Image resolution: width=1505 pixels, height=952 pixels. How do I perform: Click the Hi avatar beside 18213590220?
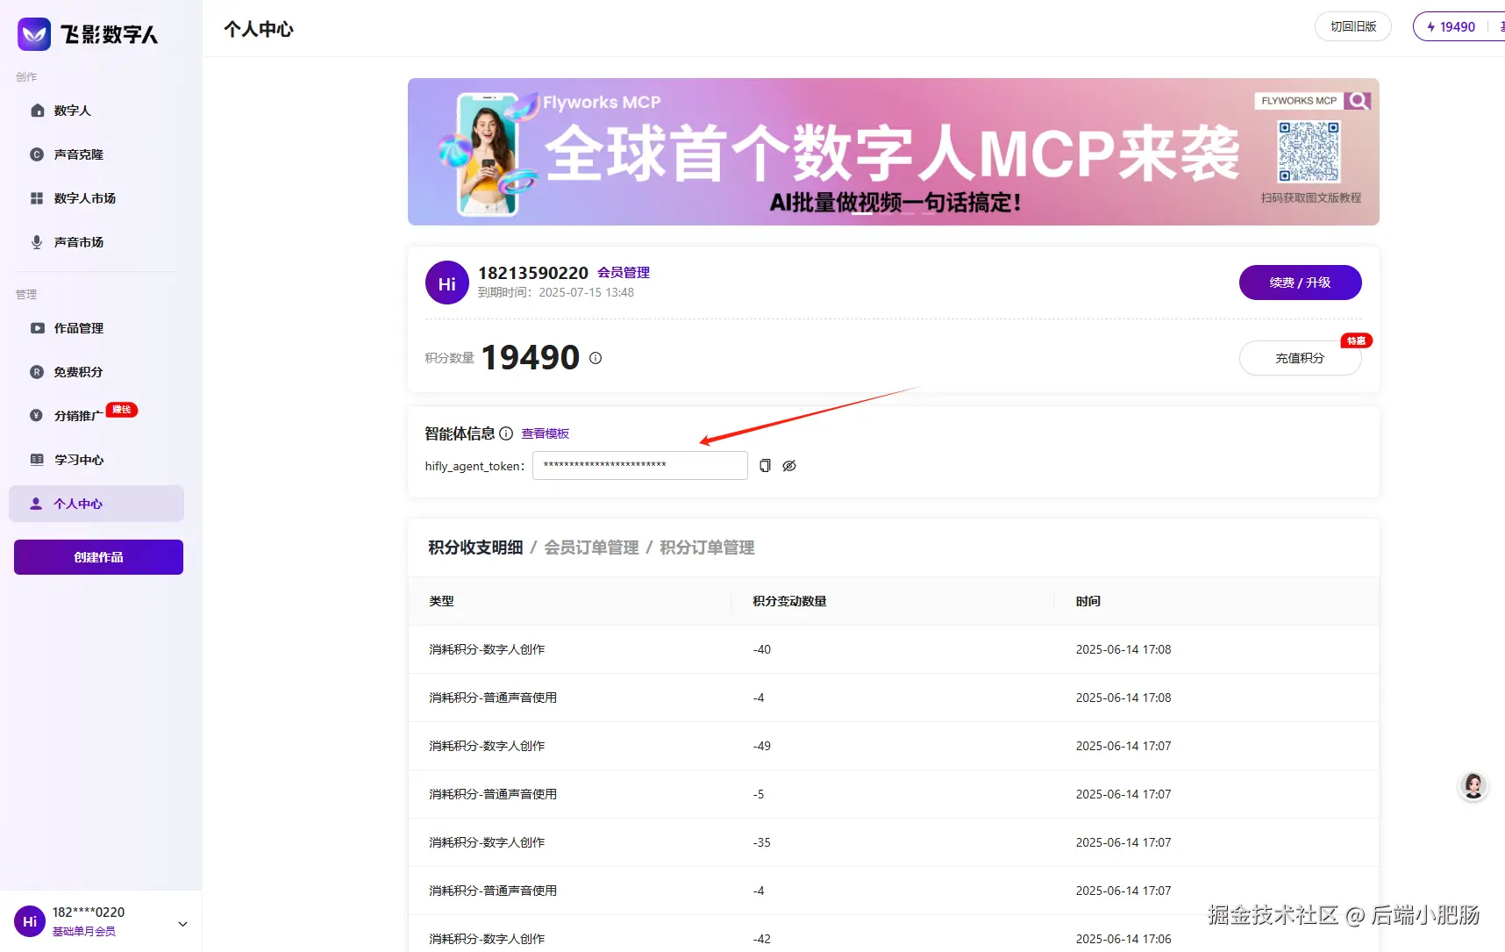[x=447, y=283]
